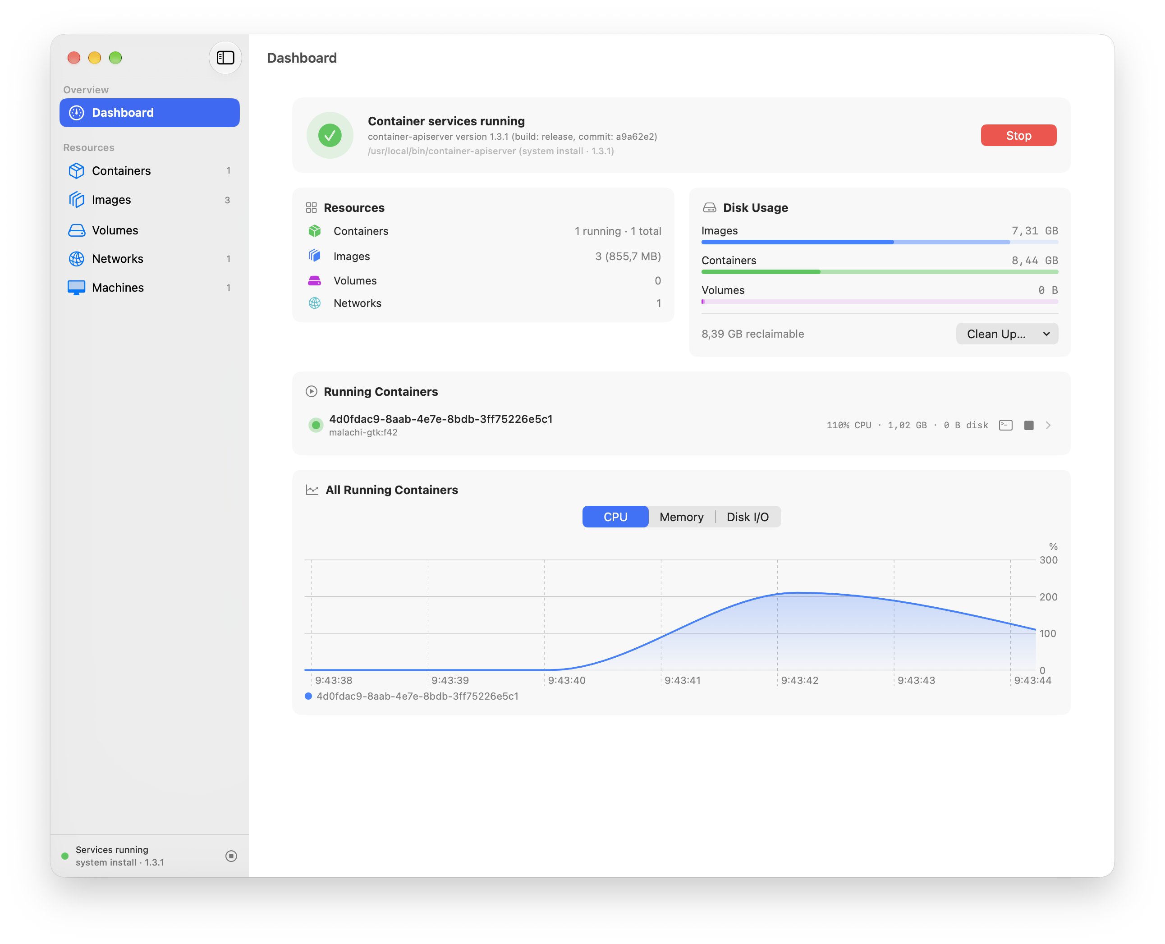Select Images row in Resources card
This screenshot has height=944, width=1165.
point(484,256)
